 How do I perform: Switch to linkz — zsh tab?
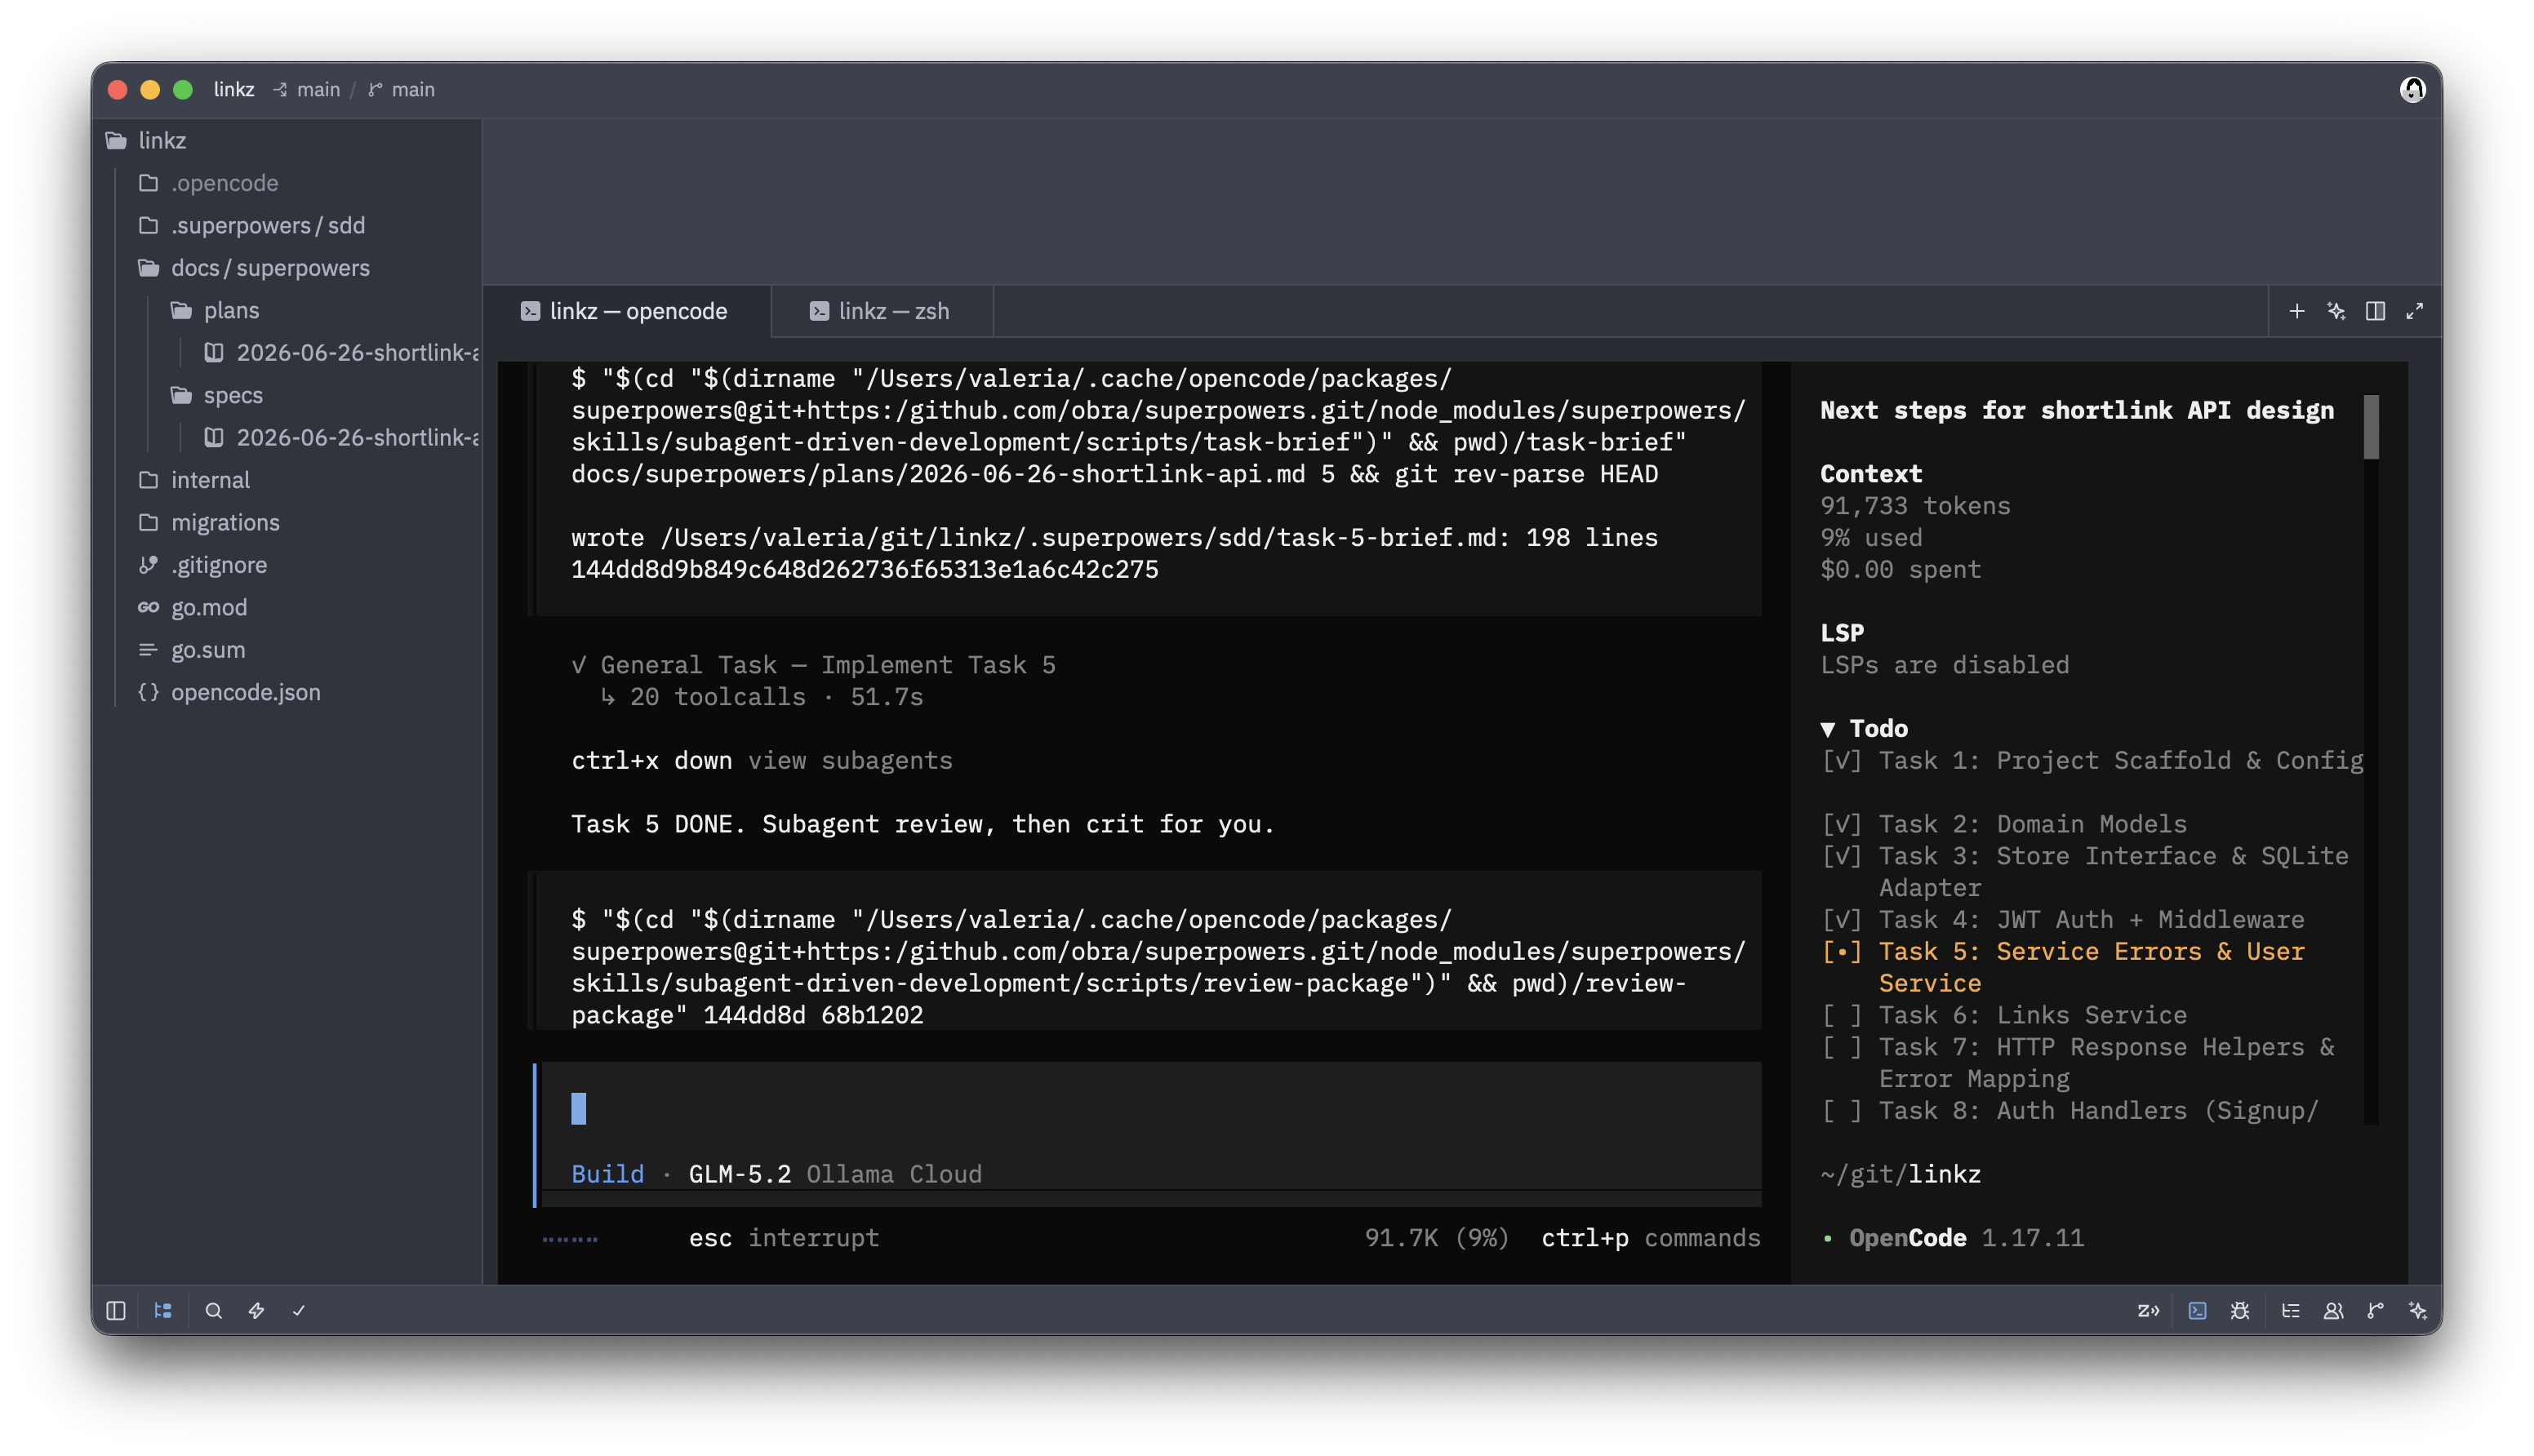coord(882,311)
